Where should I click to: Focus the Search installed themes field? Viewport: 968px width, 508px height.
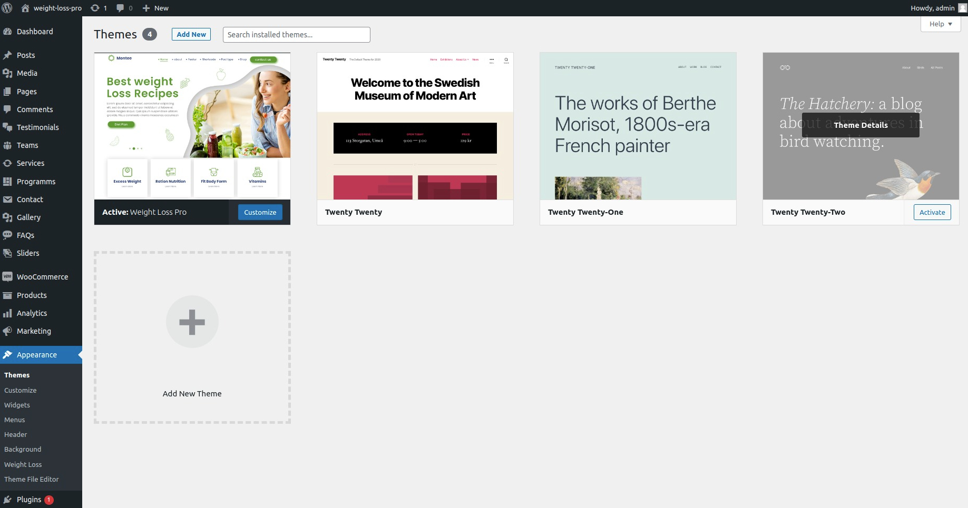click(297, 35)
